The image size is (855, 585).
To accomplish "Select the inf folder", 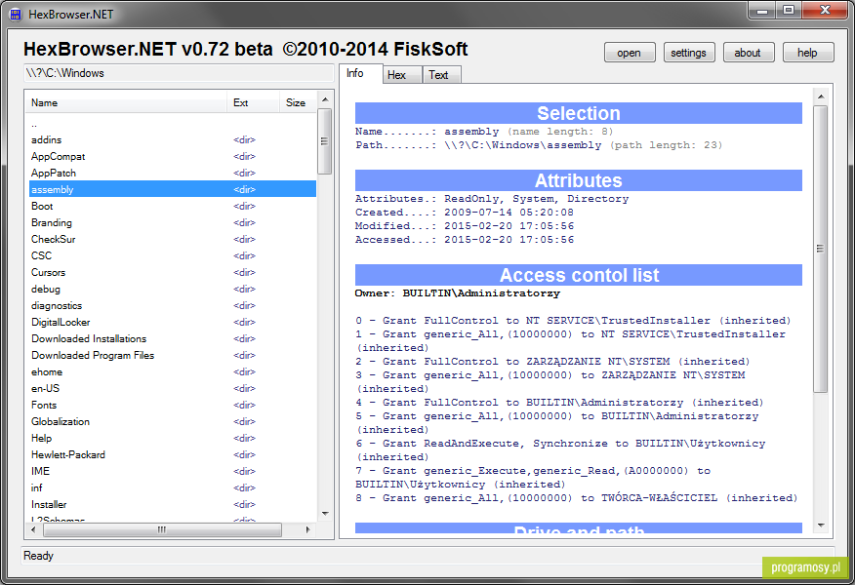I will (173, 488).
